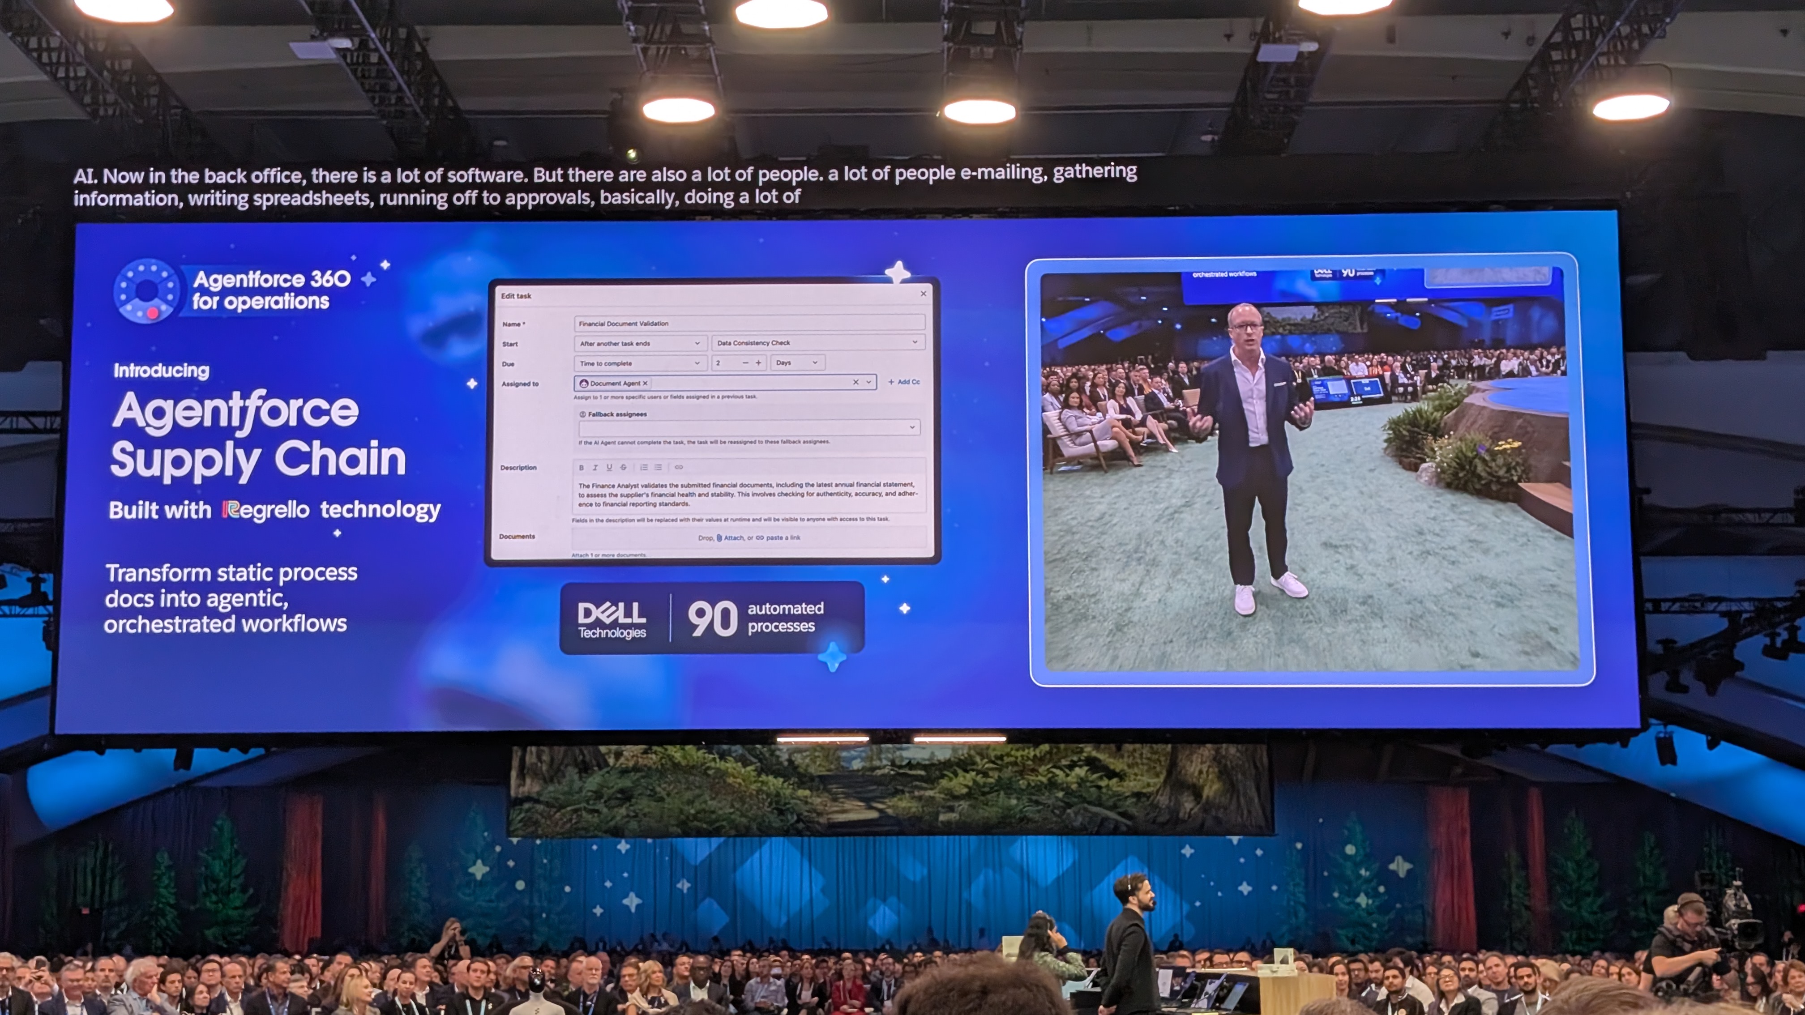The width and height of the screenshot is (1805, 1015).
Task: Toggle italic formatting in Description toolbar
Action: coord(595,467)
